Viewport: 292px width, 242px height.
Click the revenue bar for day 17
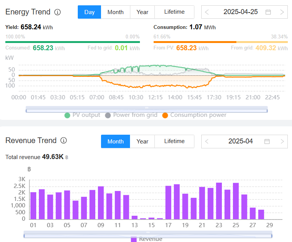click(168, 202)
